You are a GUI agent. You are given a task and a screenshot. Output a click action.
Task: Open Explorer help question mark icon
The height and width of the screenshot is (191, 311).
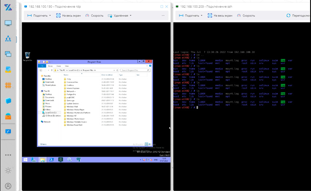coord(150,66)
